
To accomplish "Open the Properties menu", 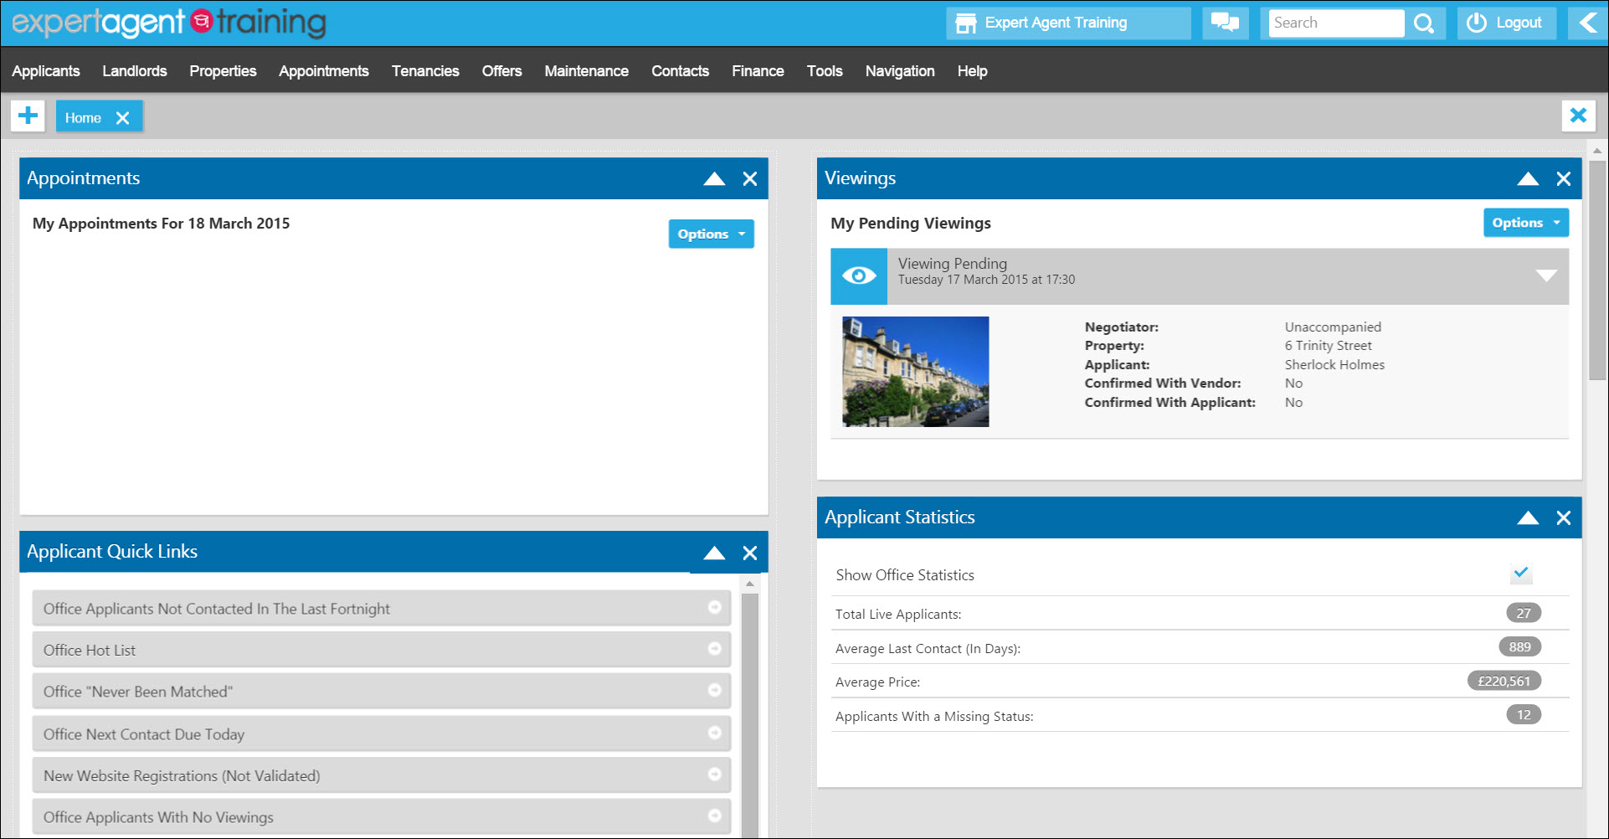I will (x=223, y=71).
